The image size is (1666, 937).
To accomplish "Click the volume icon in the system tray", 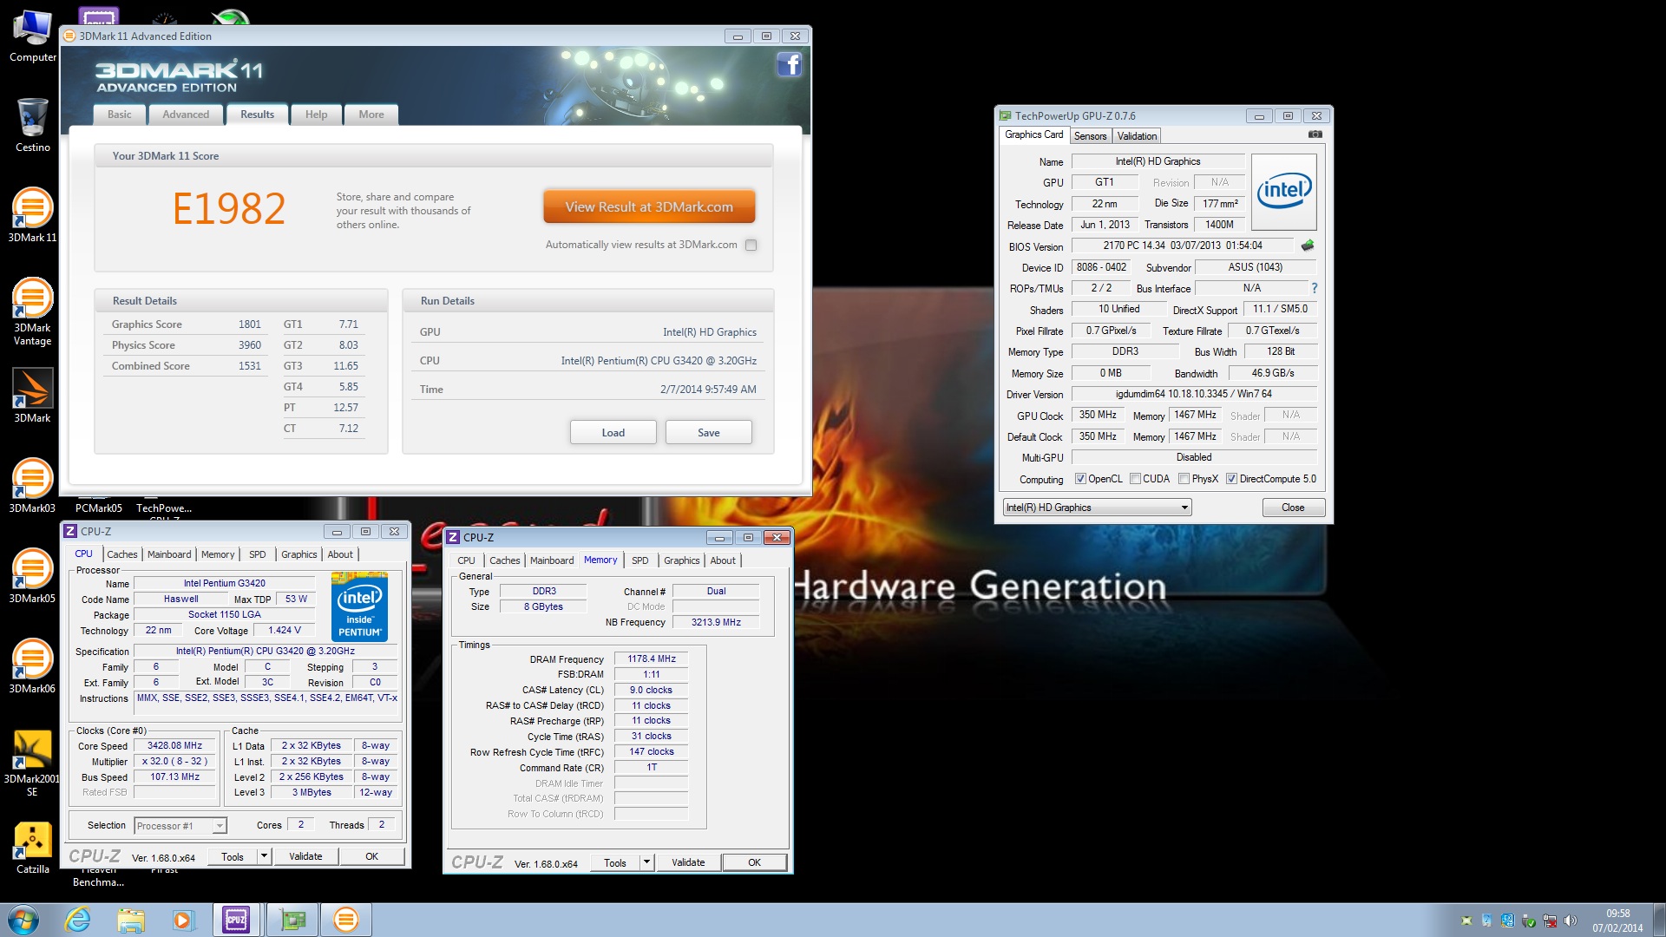I will point(1571,921).
